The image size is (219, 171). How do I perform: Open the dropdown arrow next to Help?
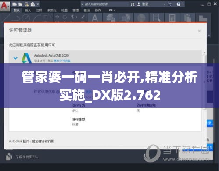(x=183, y=4)
